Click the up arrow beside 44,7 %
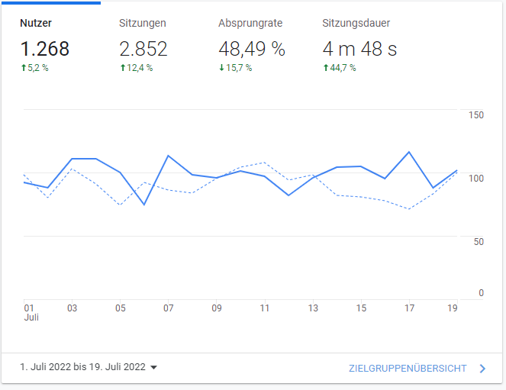The height and width of the screenshot is (390, 506). click(x=325, y=68)
